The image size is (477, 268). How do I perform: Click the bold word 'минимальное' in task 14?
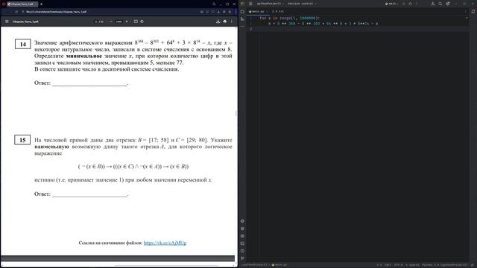84,57
